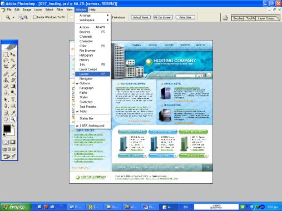Toggle Status Bar in the Window menu

[92, 118]
